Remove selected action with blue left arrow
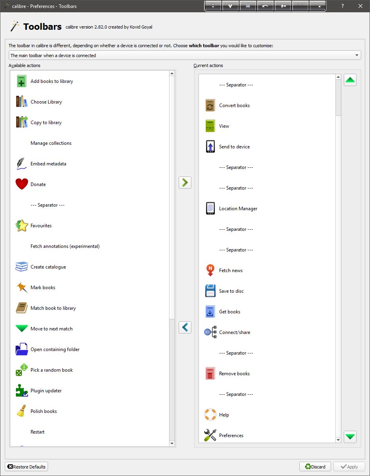Image resolution: width=370 pixels, height=476 pixels. [185, 327]
